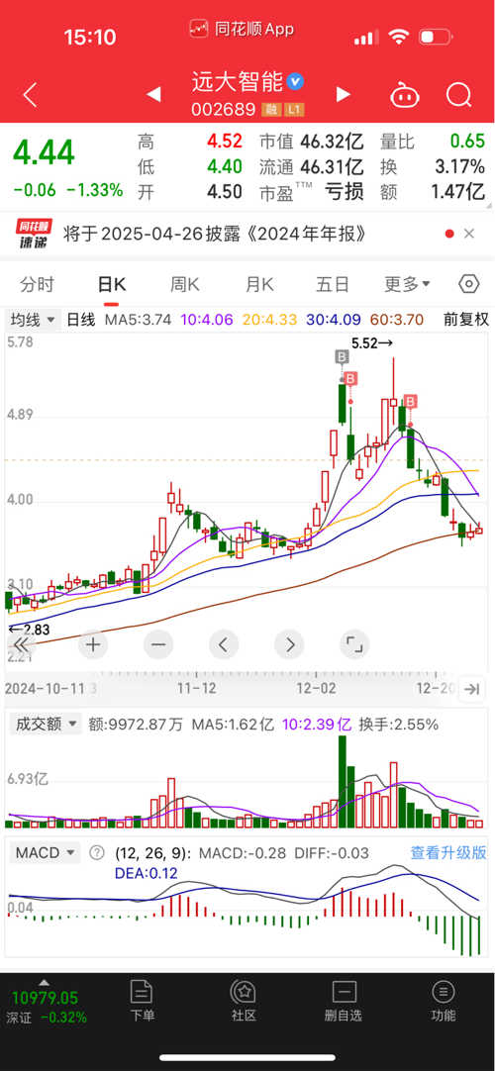Open the 成交额 sub-indicator dropdown

point(44,724)
